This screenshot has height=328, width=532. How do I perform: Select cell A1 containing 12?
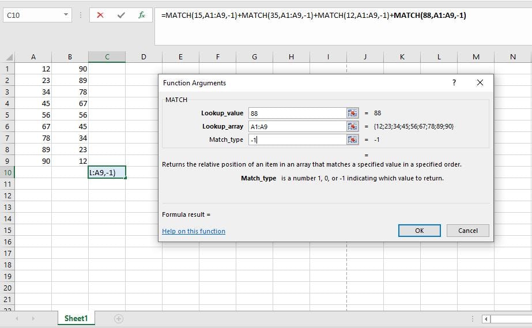[33, 69]
